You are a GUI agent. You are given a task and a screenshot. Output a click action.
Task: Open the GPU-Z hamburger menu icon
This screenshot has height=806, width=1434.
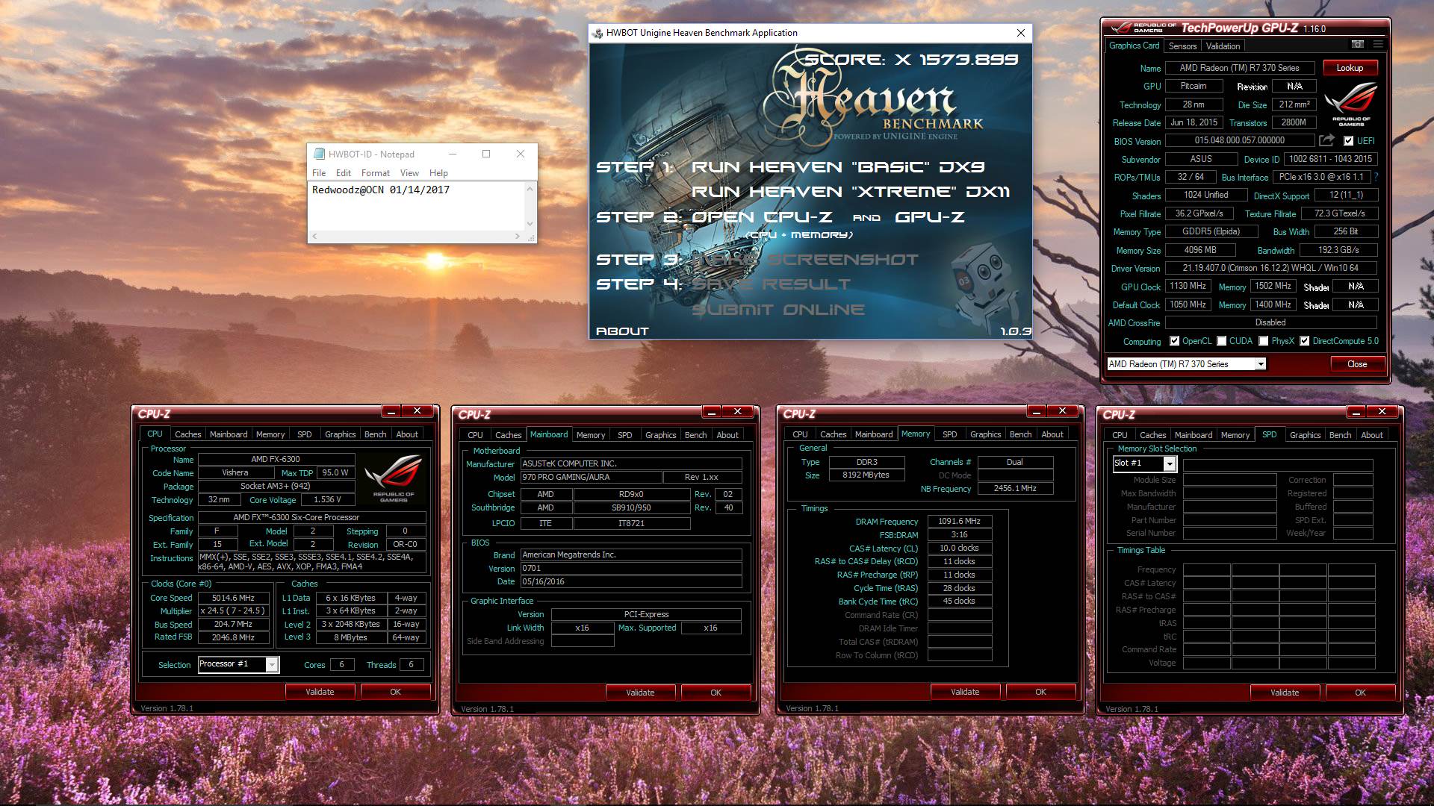point(1378,45)
